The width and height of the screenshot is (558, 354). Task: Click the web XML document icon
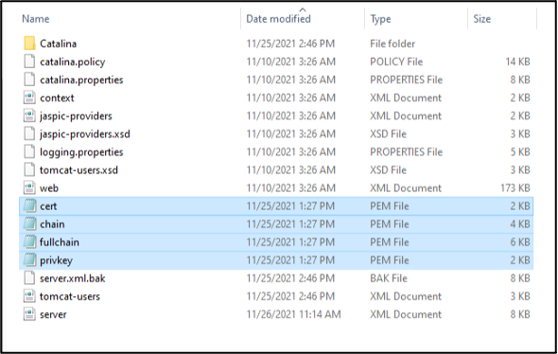(x=30, y=188)
